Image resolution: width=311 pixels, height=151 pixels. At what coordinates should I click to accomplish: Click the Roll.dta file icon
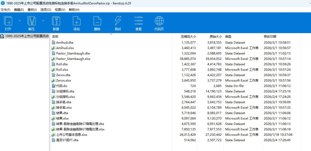coord(54,64)
